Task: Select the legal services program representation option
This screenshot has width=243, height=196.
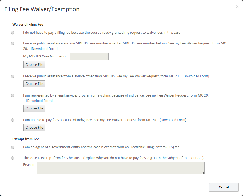Action: [12, 95]
